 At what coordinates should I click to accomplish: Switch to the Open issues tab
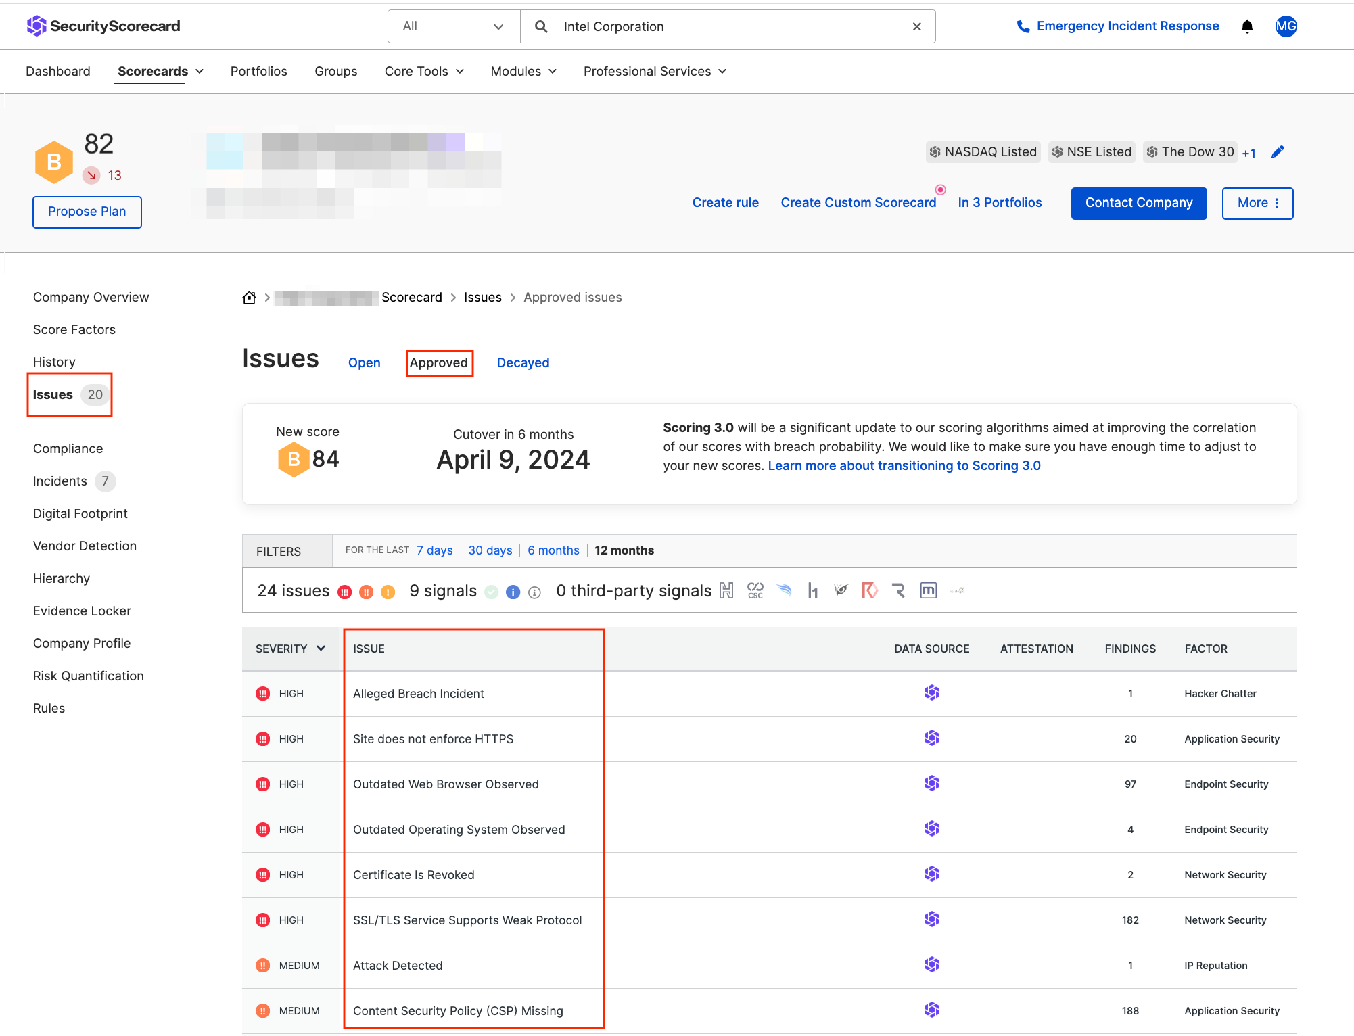[x=365, y=362]
